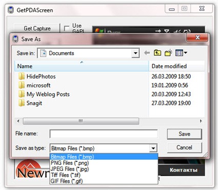Viewport: 218px width, 190px height.
Task: Click the GetPDAScreen app title icon
Action: tap(11, 10)
